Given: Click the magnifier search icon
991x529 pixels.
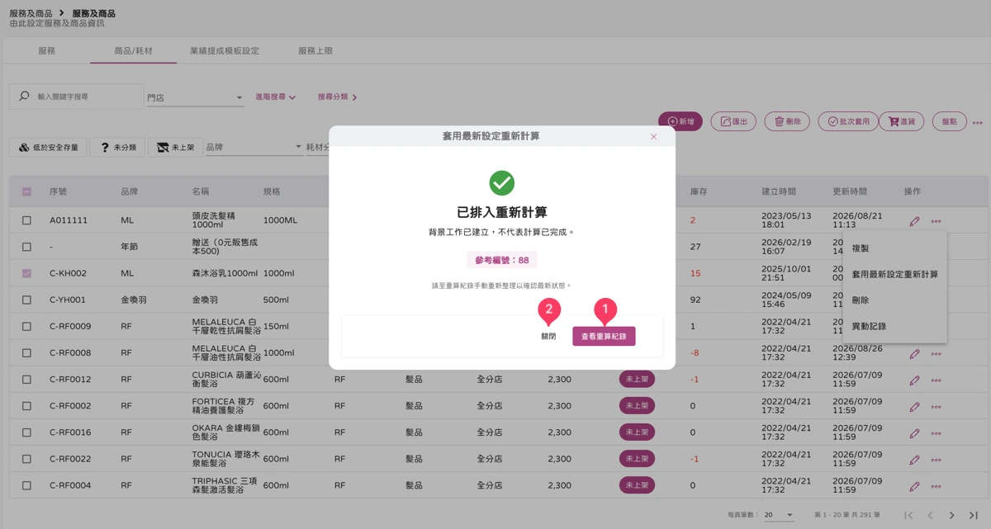Looking at the screenshot, I should pyautogui.click(x=24, y=97).
